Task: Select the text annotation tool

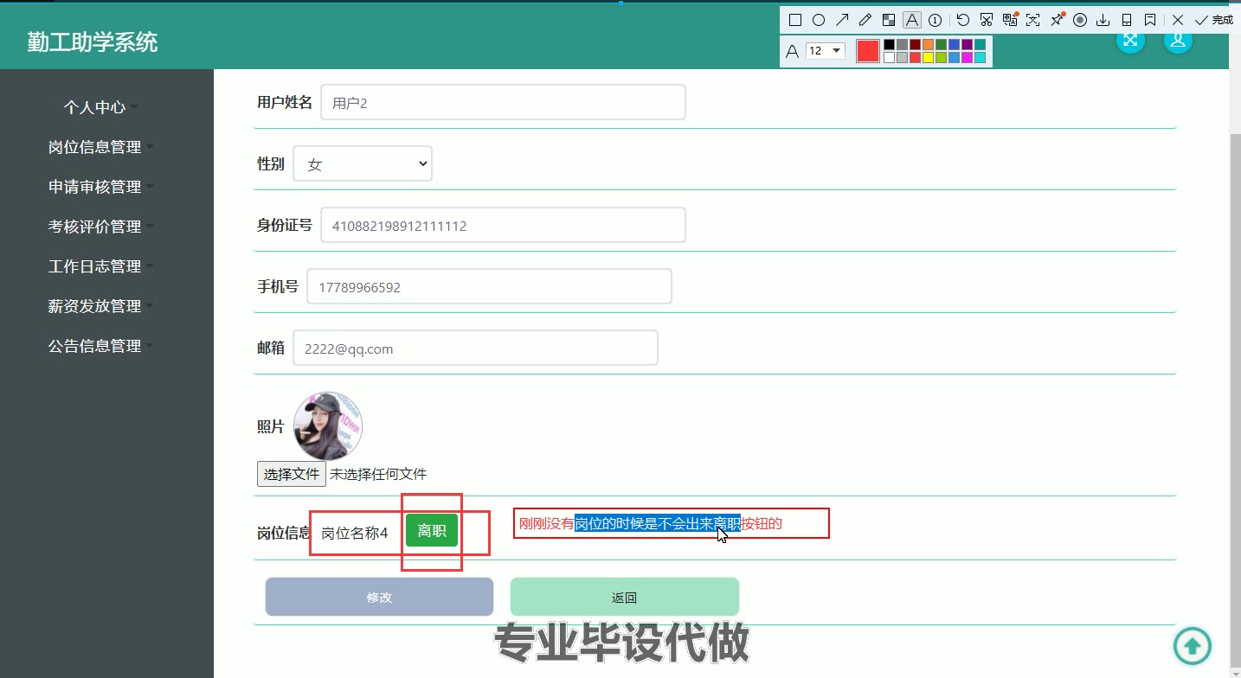Action: [x=912, y=20]
